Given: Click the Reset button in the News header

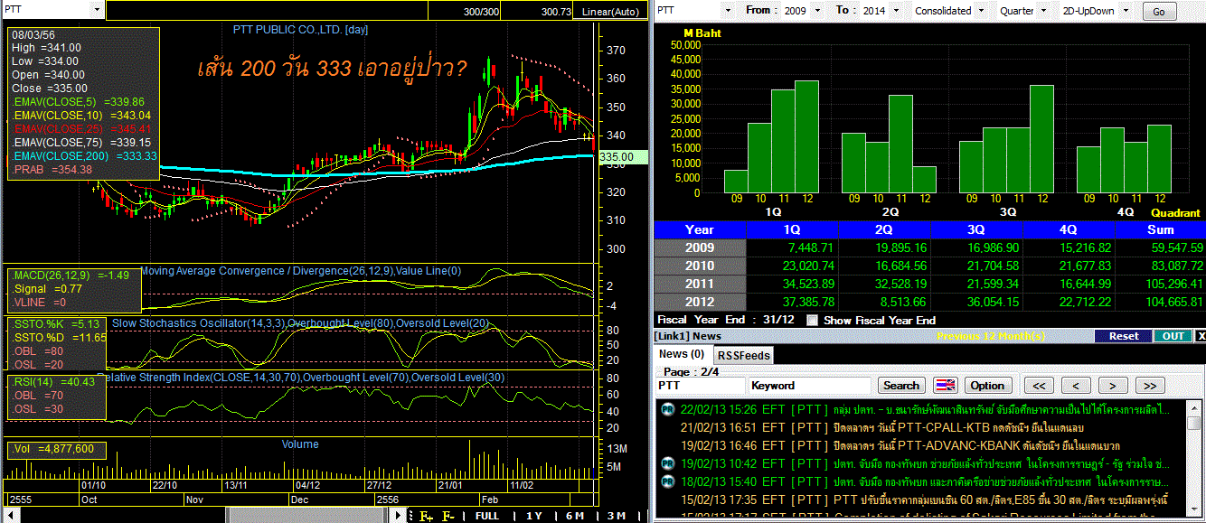Looking at the screenshot, I should (1124, 336).
